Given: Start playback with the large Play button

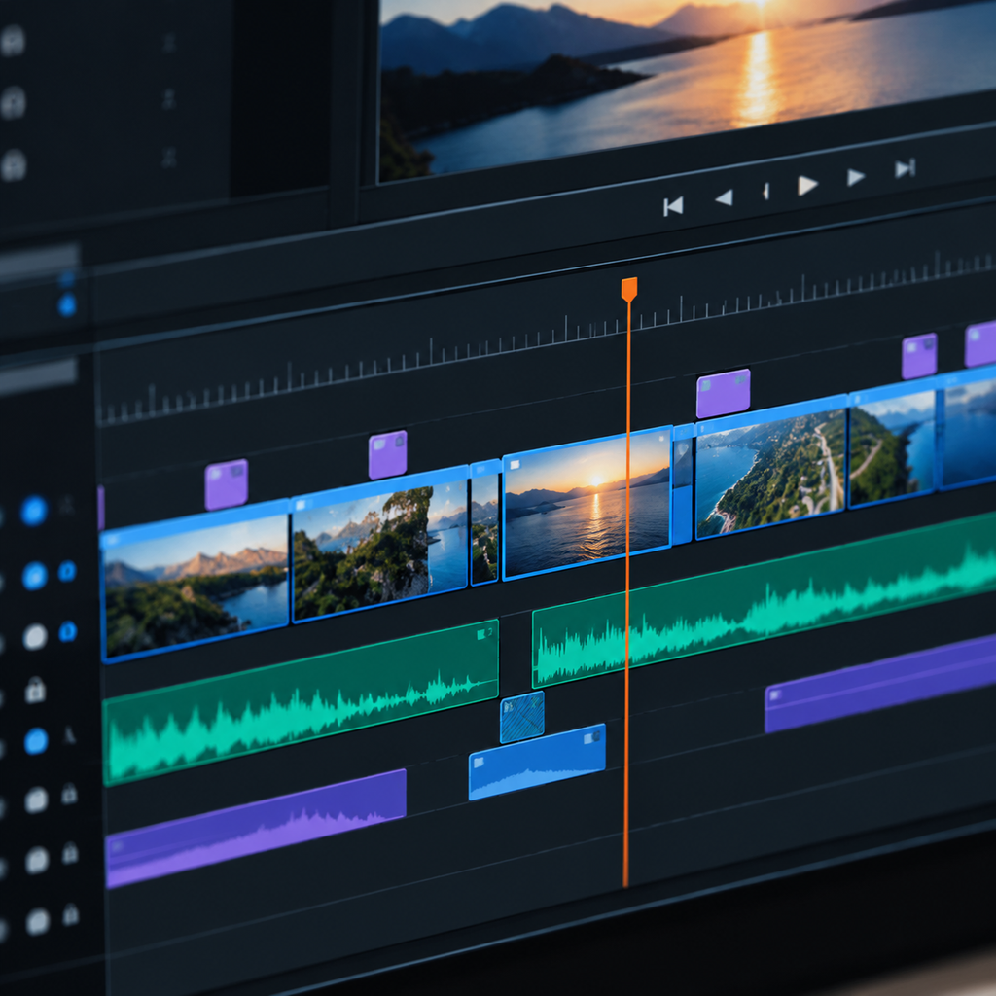Looking at the screenshot, I should [x=807, y=186].
